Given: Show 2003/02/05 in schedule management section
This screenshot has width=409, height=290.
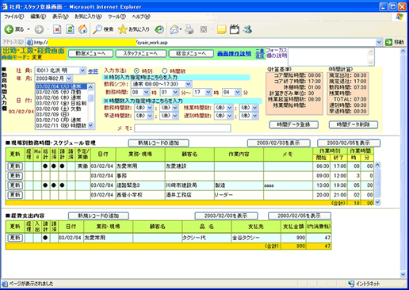Looking at the screenshot, I should 349,143.
